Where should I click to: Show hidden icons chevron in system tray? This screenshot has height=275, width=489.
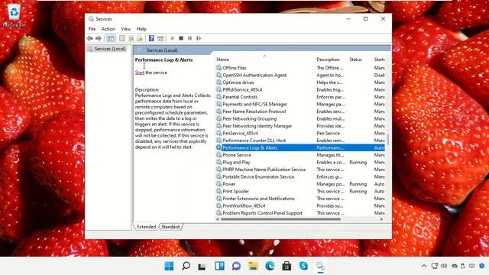(x=424, y=266)
